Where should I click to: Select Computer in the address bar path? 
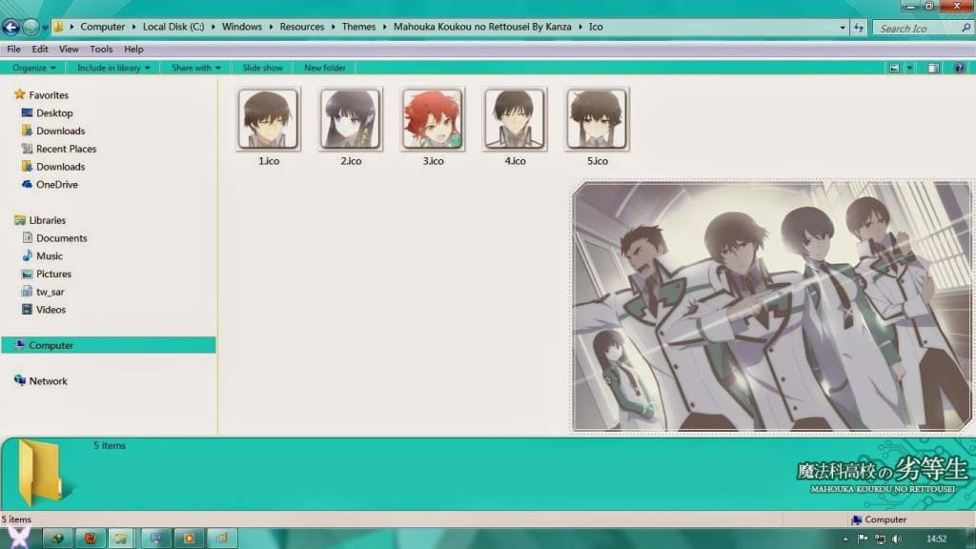(103, 27)
